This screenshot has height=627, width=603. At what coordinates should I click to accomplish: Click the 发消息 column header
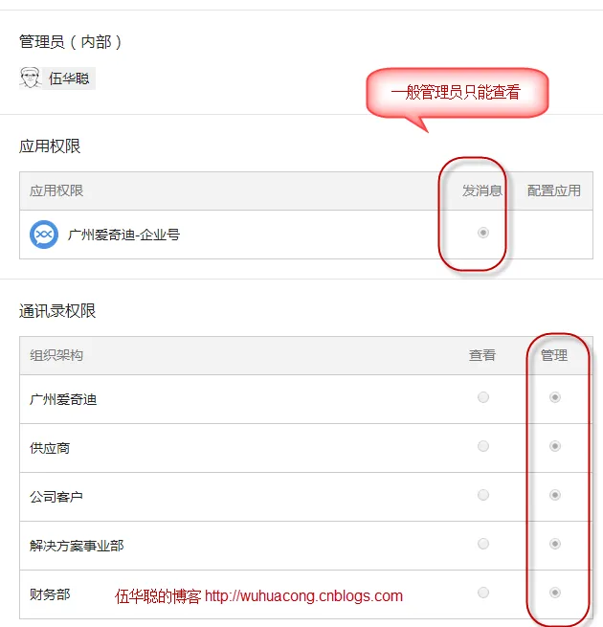point(482,190)
